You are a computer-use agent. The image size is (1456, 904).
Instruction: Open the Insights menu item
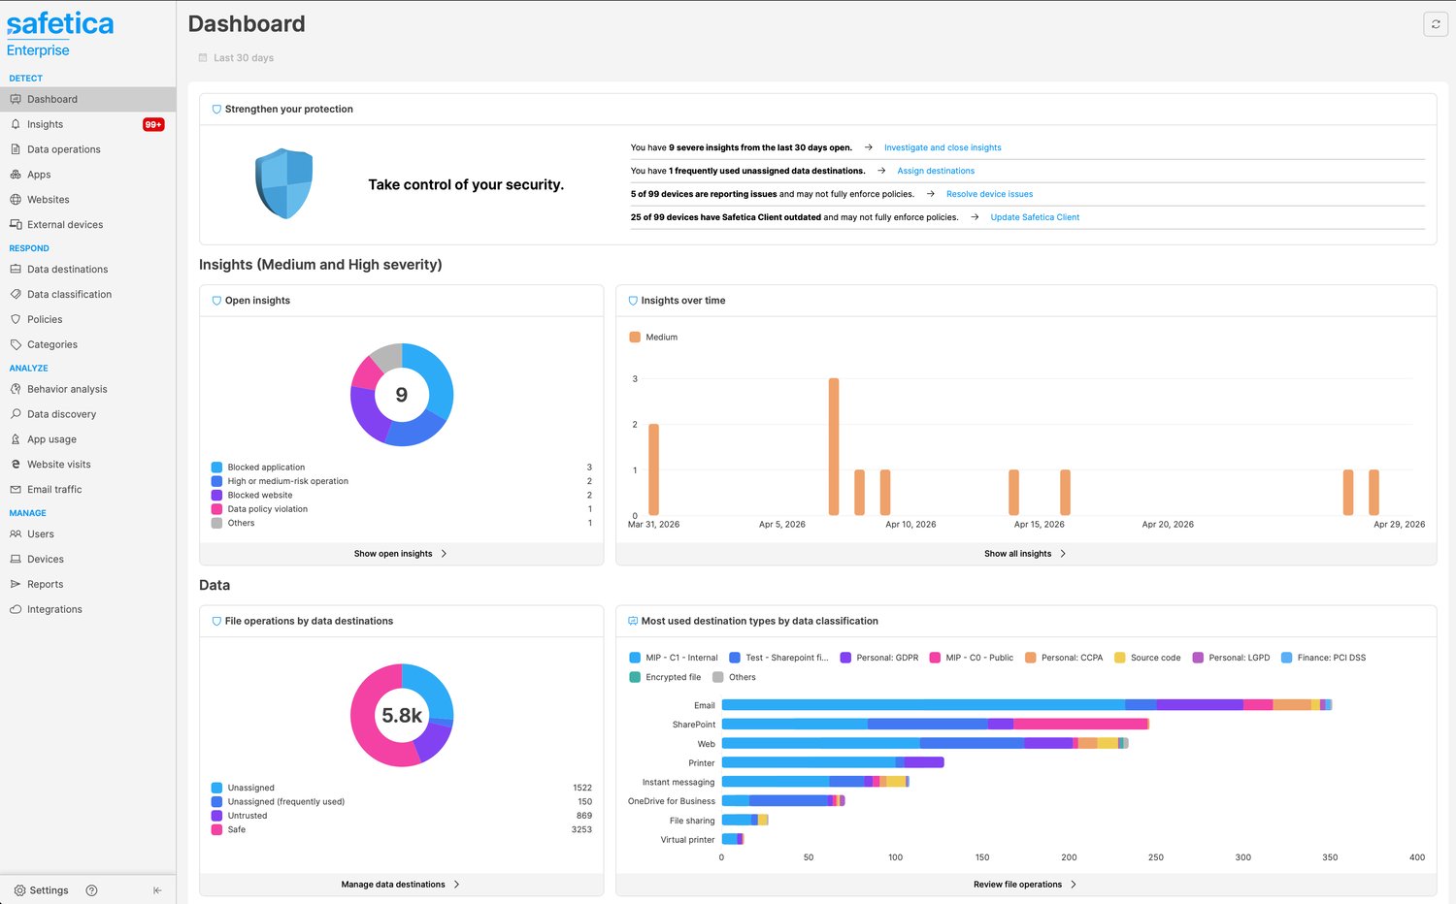coord(87,124)
